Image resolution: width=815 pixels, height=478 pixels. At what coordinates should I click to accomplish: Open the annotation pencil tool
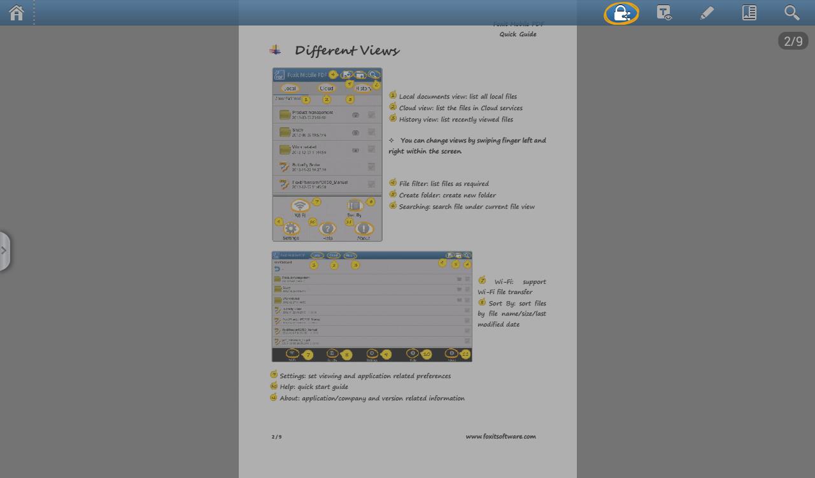707,13
